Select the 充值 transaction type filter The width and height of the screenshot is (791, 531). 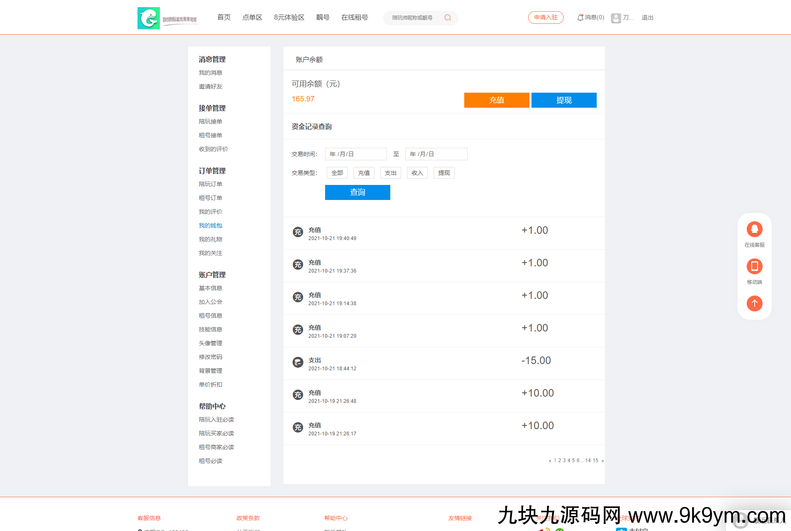pyautogui.click(x=364, y=173)
